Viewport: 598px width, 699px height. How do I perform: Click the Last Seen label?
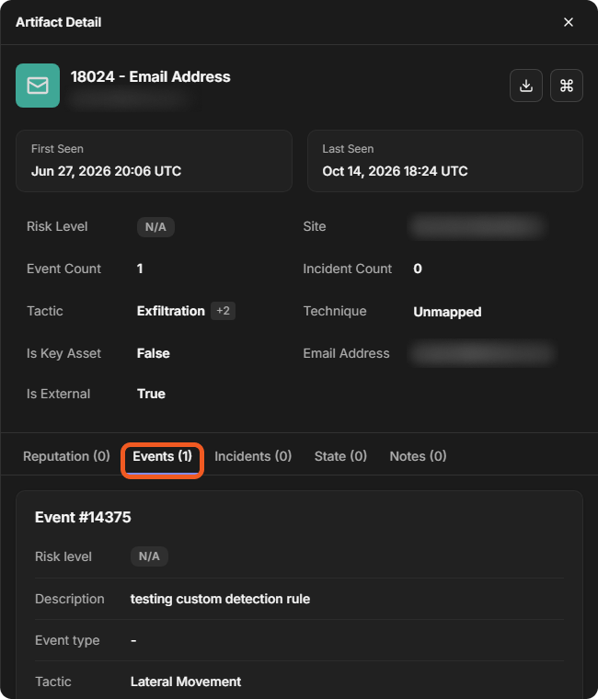348,149
